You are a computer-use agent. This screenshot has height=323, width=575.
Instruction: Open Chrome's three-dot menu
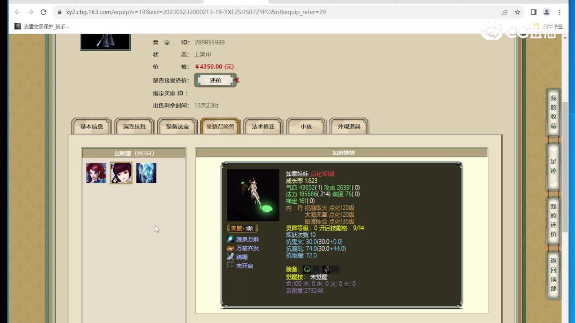(x=560, y=12)
